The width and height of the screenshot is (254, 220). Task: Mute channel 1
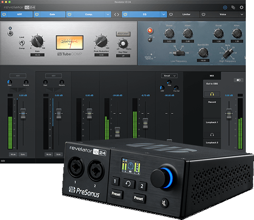click(13, 154)
